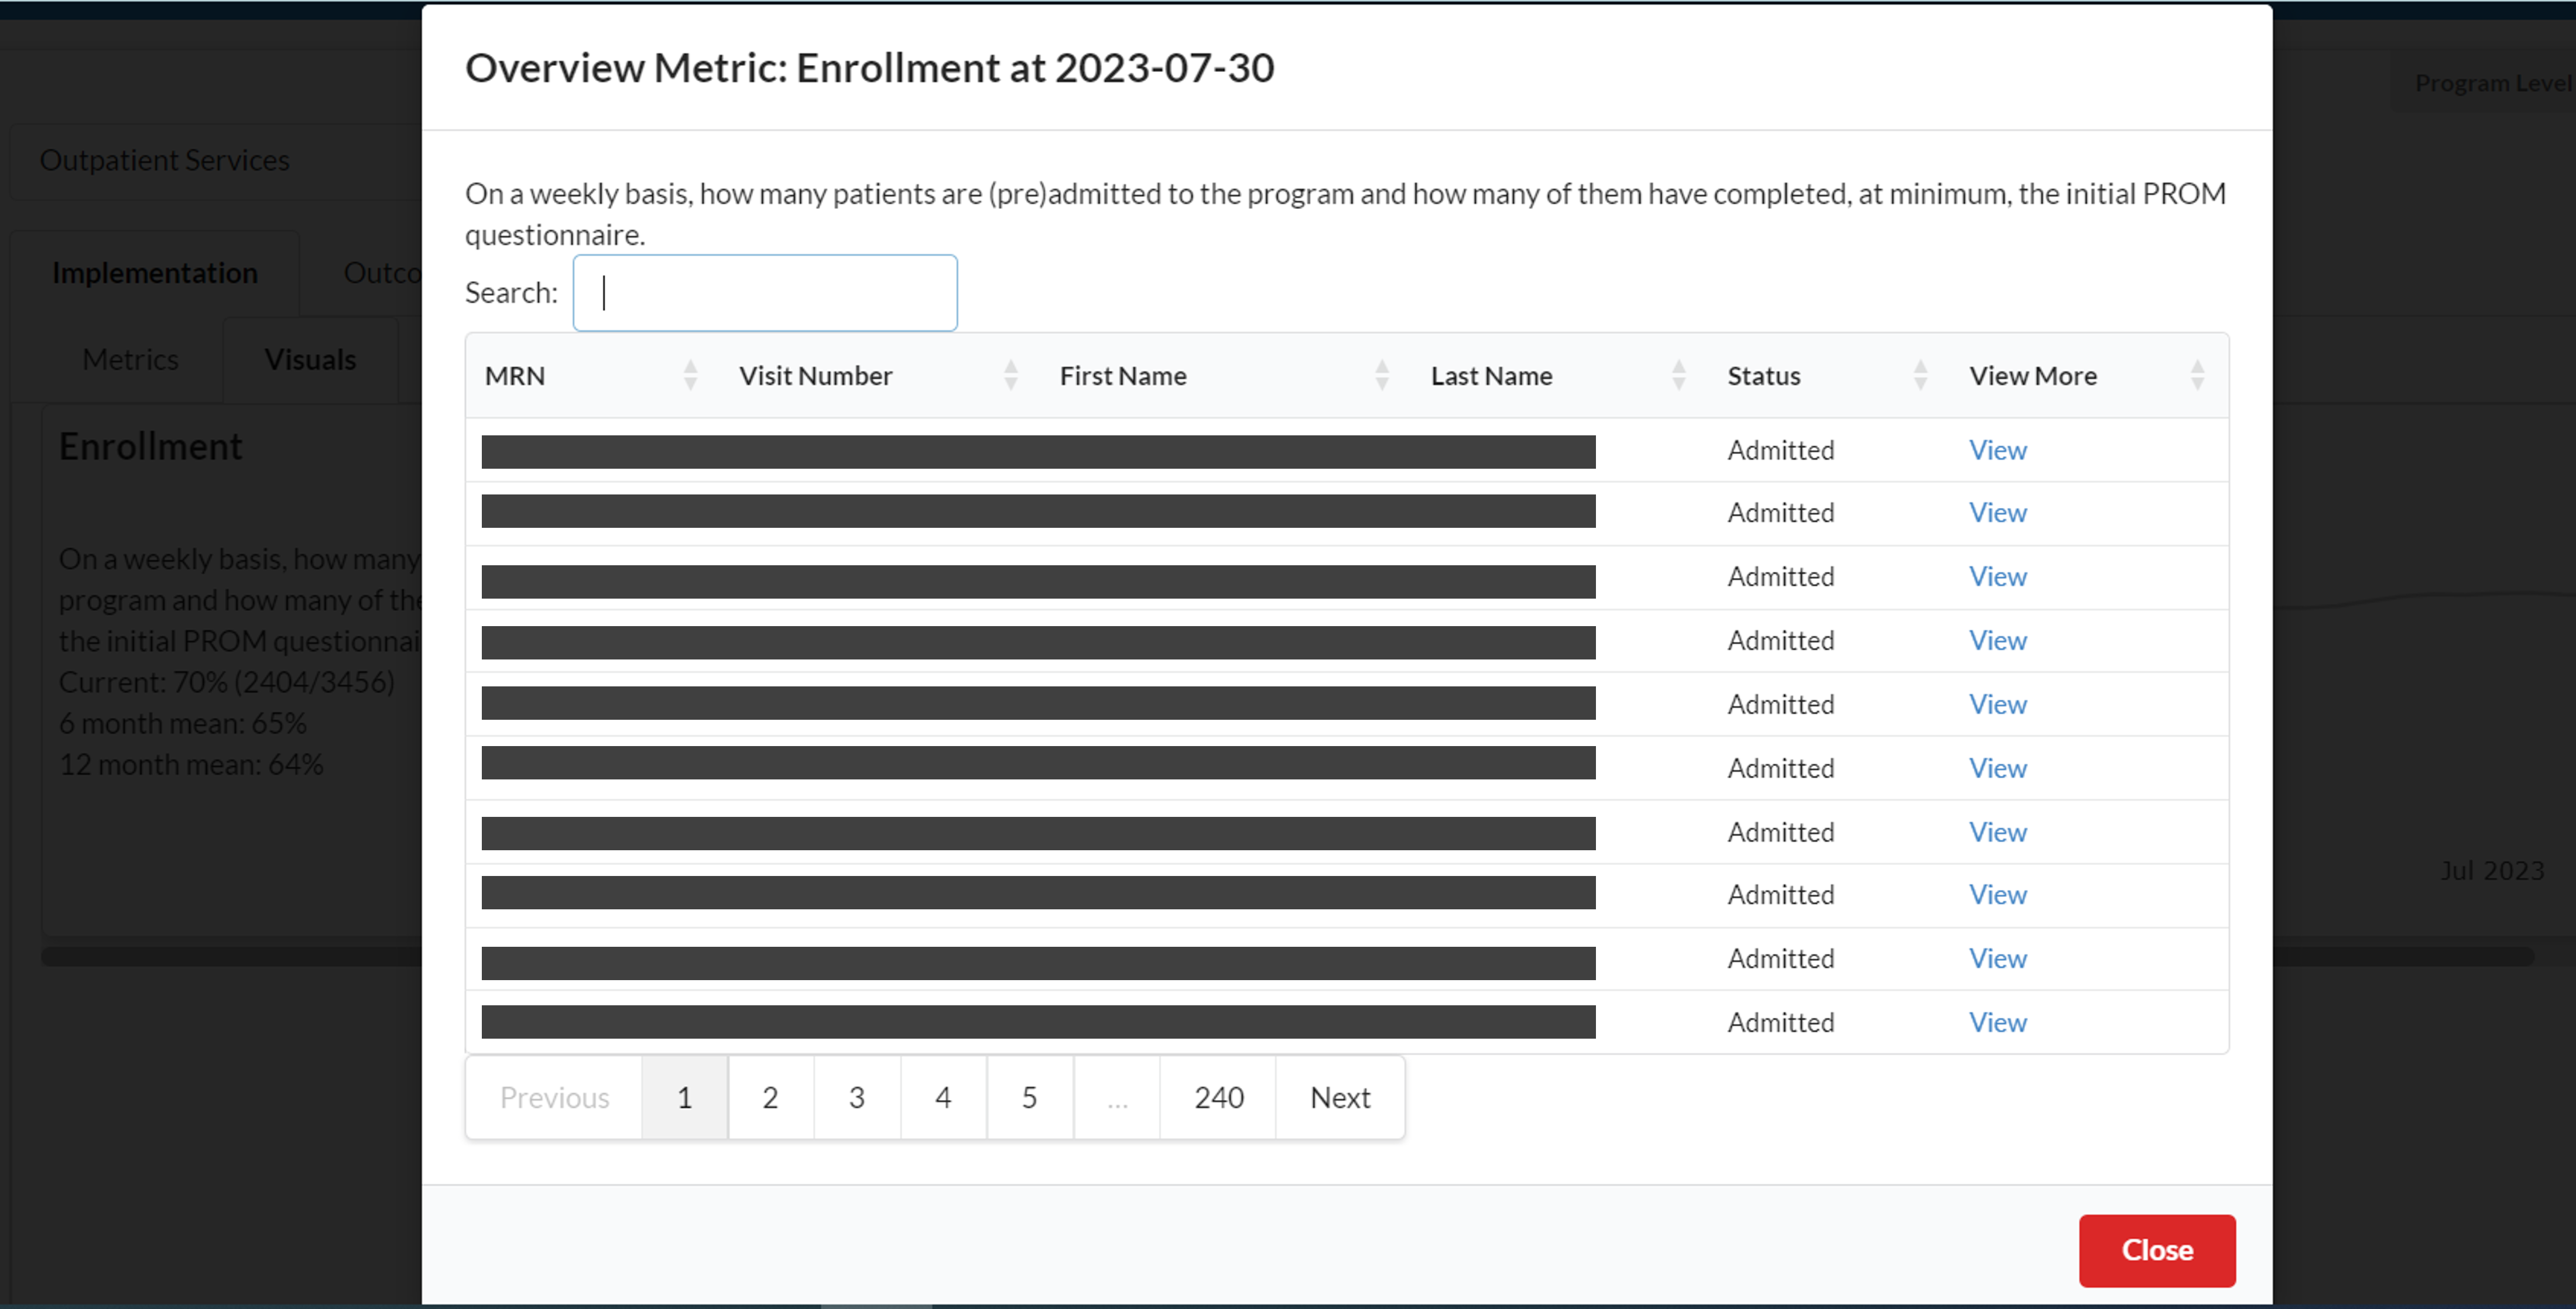Click View More column sort icon

(x=2197, y=376)
